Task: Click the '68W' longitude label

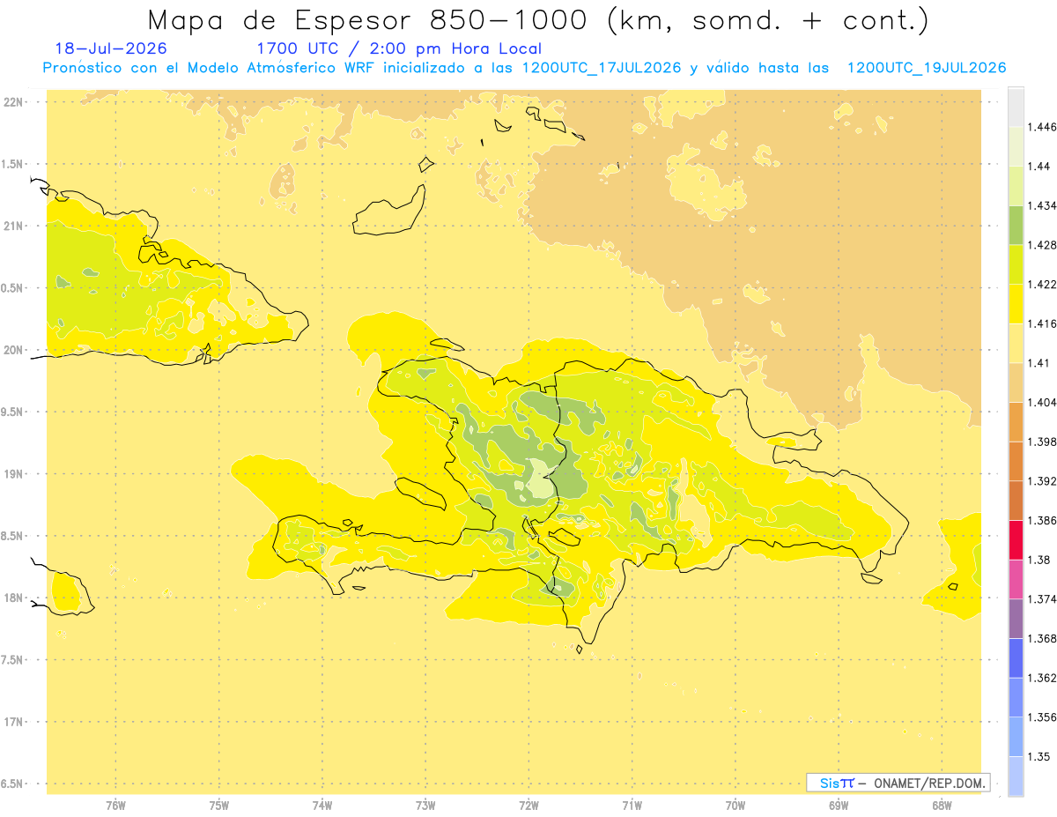Action: click(x=942, y=806)
